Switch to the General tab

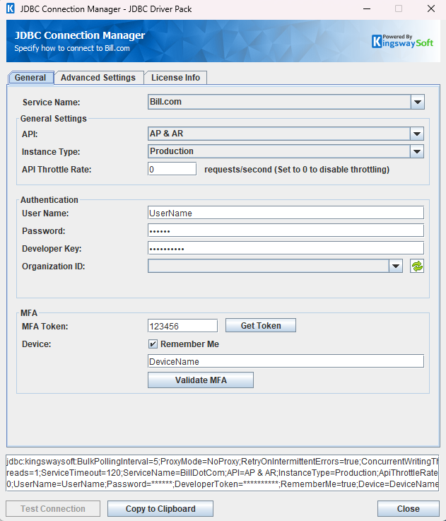click(30, 78)
